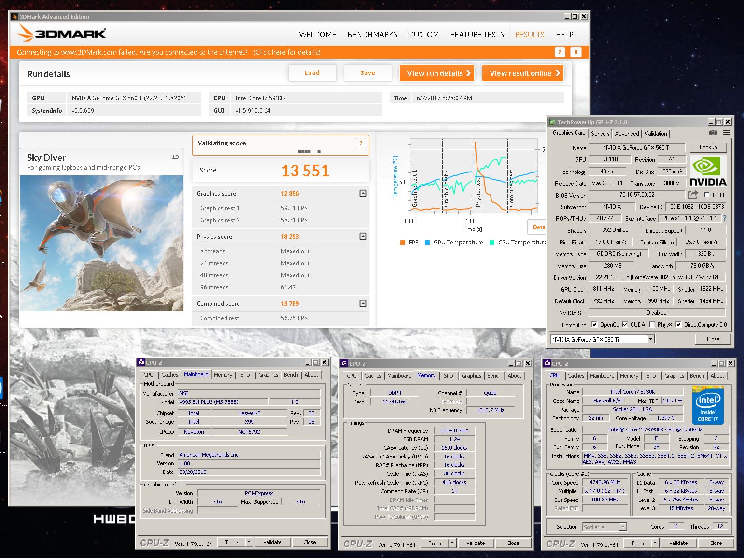Click View result online button
Screen dimensions: 744x558
pyautogui.click(x=523, y=73)
